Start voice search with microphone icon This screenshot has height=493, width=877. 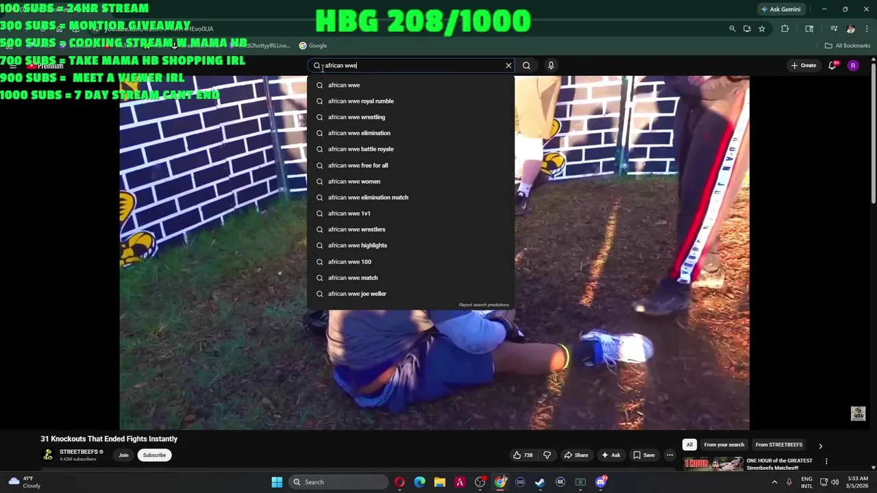pyautogui.click(x=551, y=66)
